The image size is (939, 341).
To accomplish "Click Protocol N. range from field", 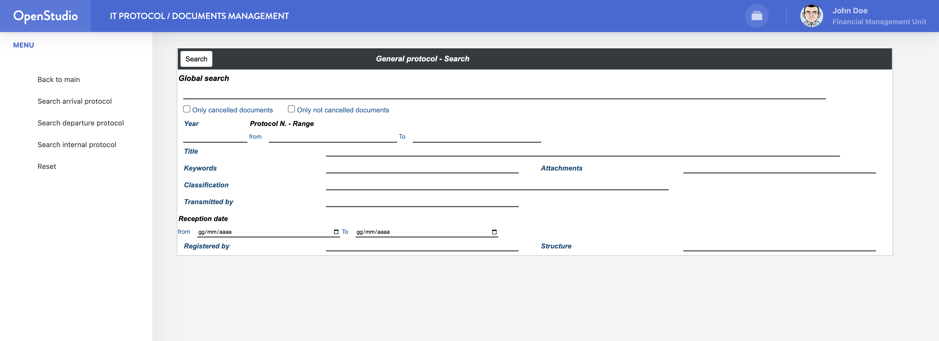I will 333,137.
